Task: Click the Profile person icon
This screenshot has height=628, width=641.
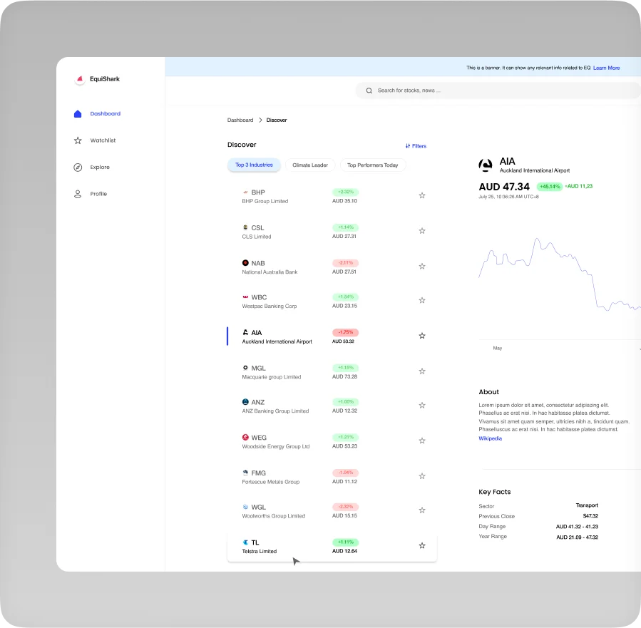Action: [x=78, y=194]
